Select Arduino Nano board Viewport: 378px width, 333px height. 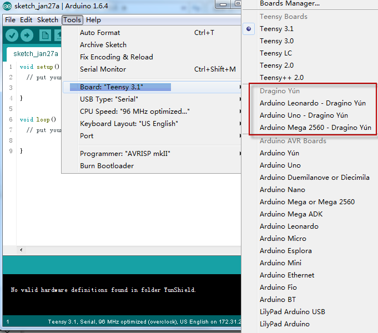(283, 190)
